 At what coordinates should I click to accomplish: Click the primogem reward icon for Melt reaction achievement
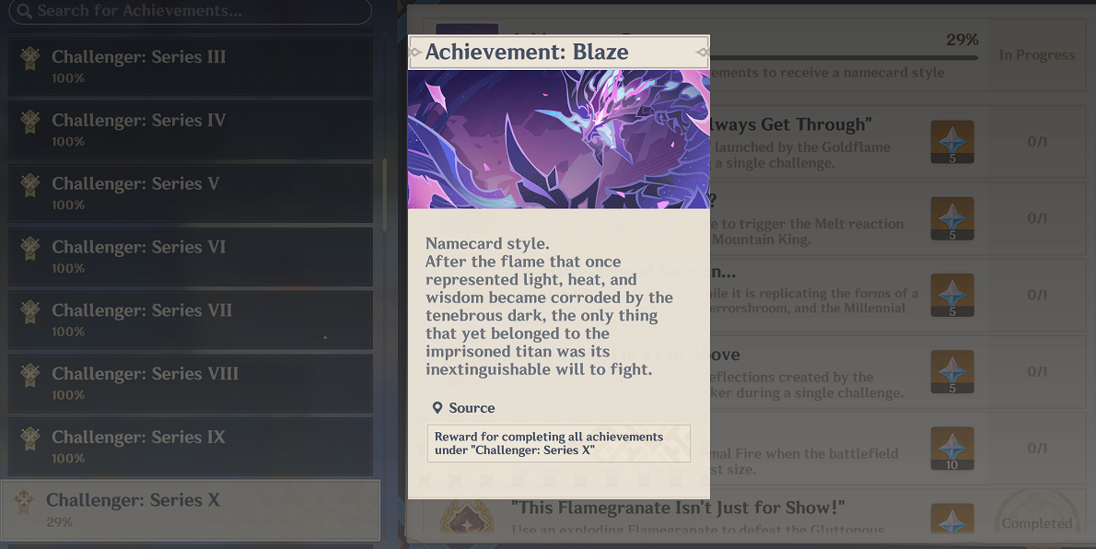[952, 219]
